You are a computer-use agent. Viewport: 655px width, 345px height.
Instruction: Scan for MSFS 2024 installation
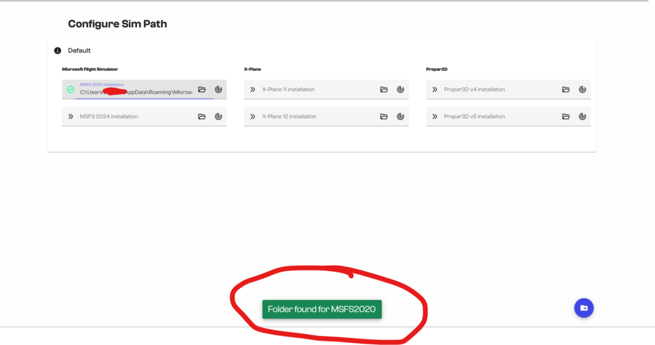219,117
